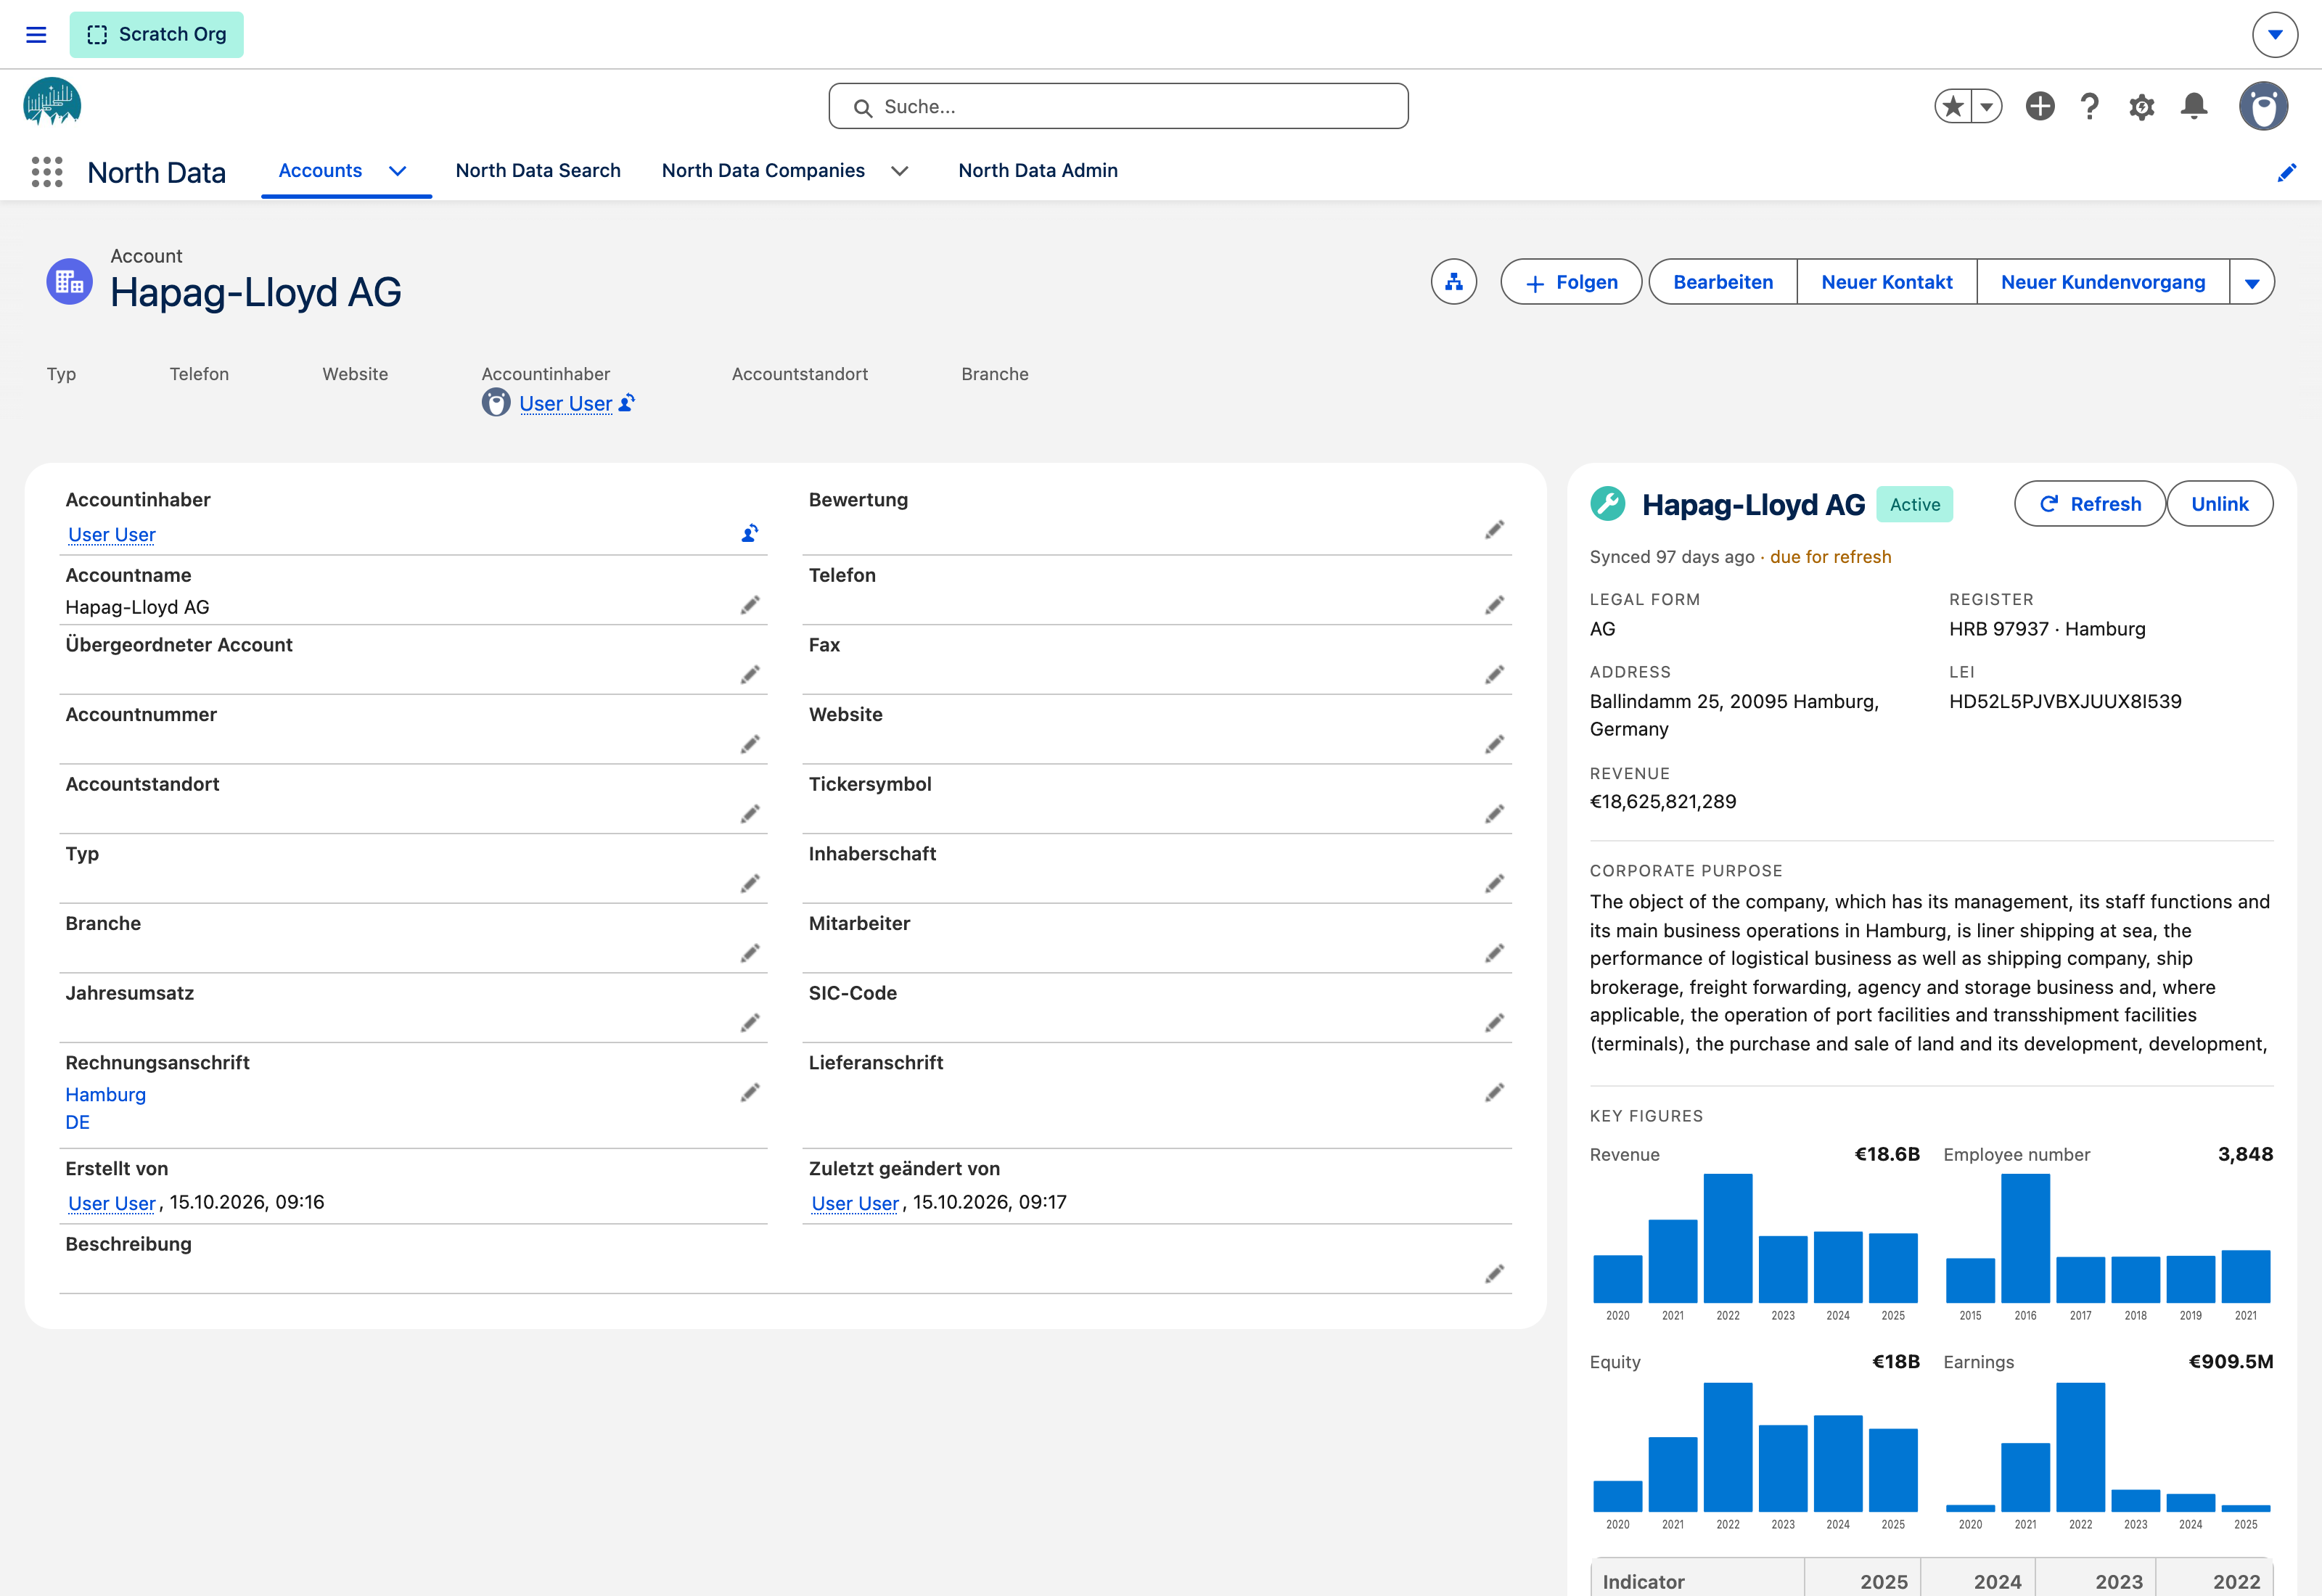This screenshot has width=2322, height=1596.
Task: Edit the Website field pencil
Action: [x=1494, y=744]
